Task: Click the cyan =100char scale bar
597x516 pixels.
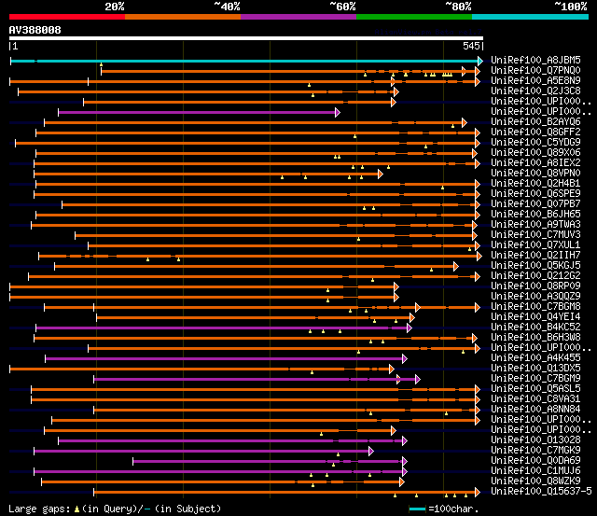Action: click(417, 509)
